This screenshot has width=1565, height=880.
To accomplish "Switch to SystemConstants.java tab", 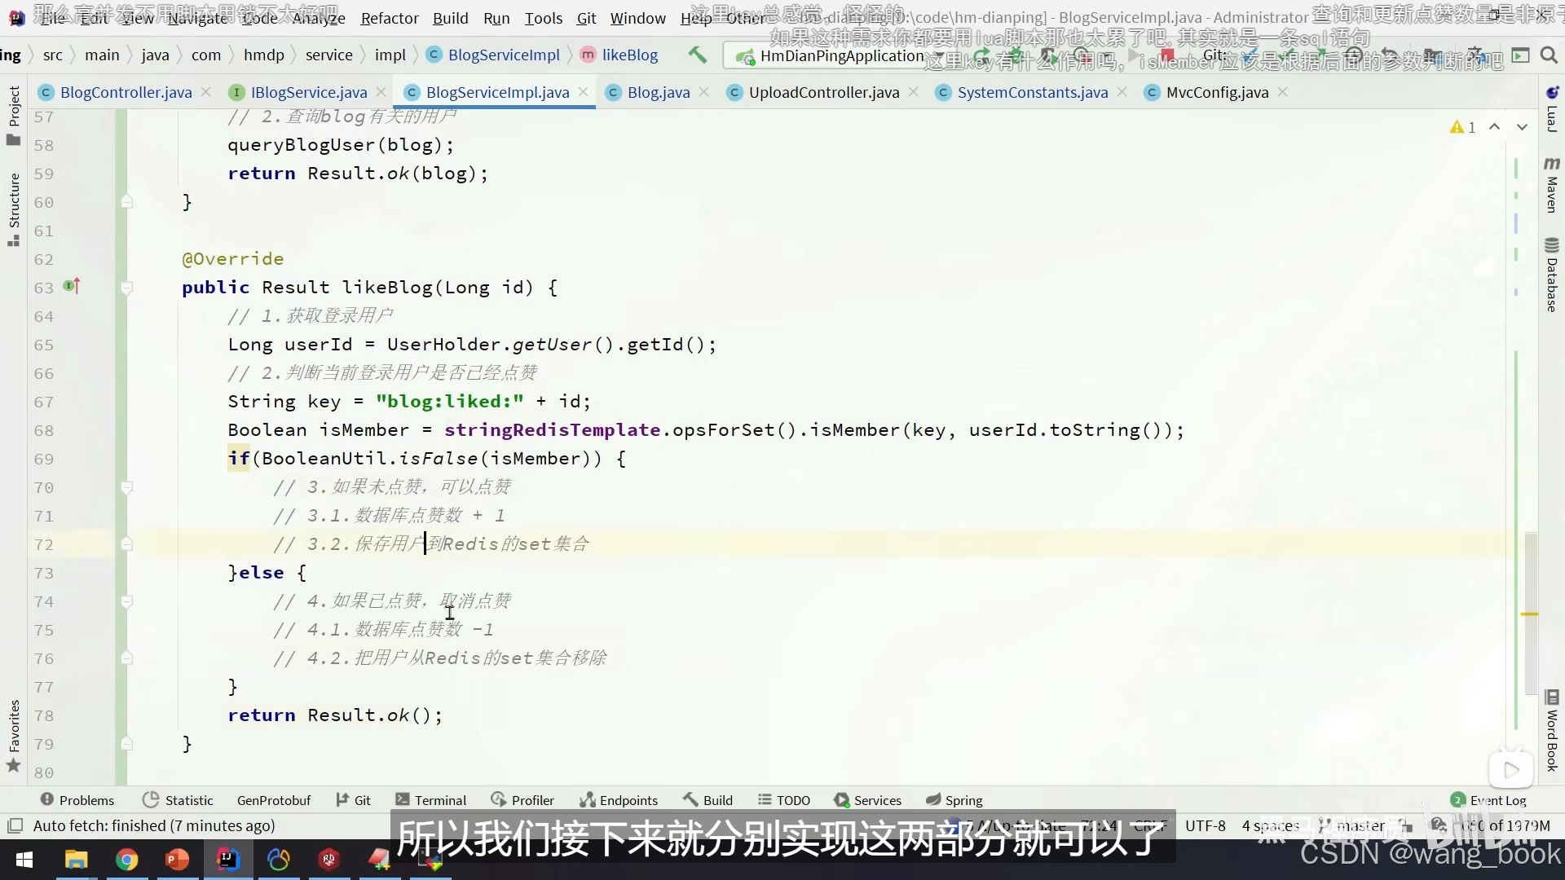I will (1032, 92).
